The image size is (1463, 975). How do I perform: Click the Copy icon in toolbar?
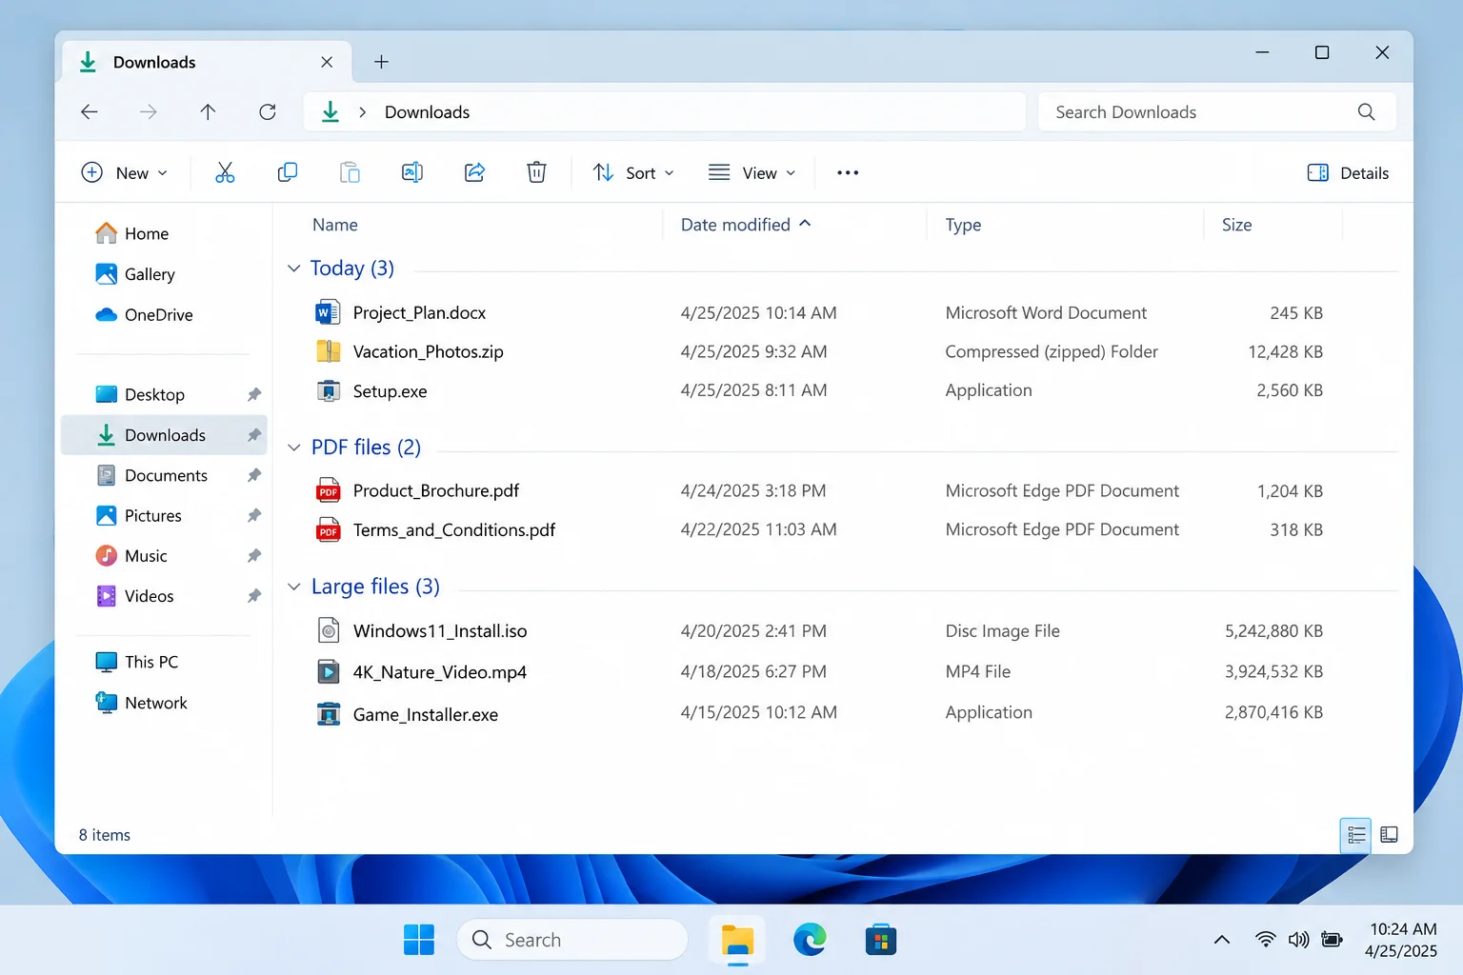click(287, 172)
